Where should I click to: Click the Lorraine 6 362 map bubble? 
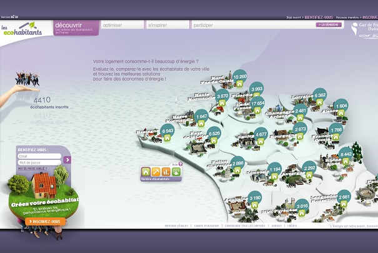319,96
